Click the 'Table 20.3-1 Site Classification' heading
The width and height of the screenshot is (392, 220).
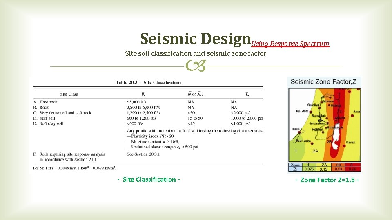[x=148, y=82]
